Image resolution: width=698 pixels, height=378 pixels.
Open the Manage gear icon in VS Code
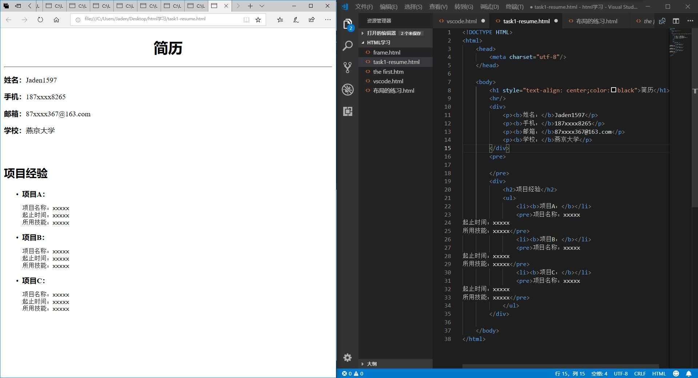(348, 358)
